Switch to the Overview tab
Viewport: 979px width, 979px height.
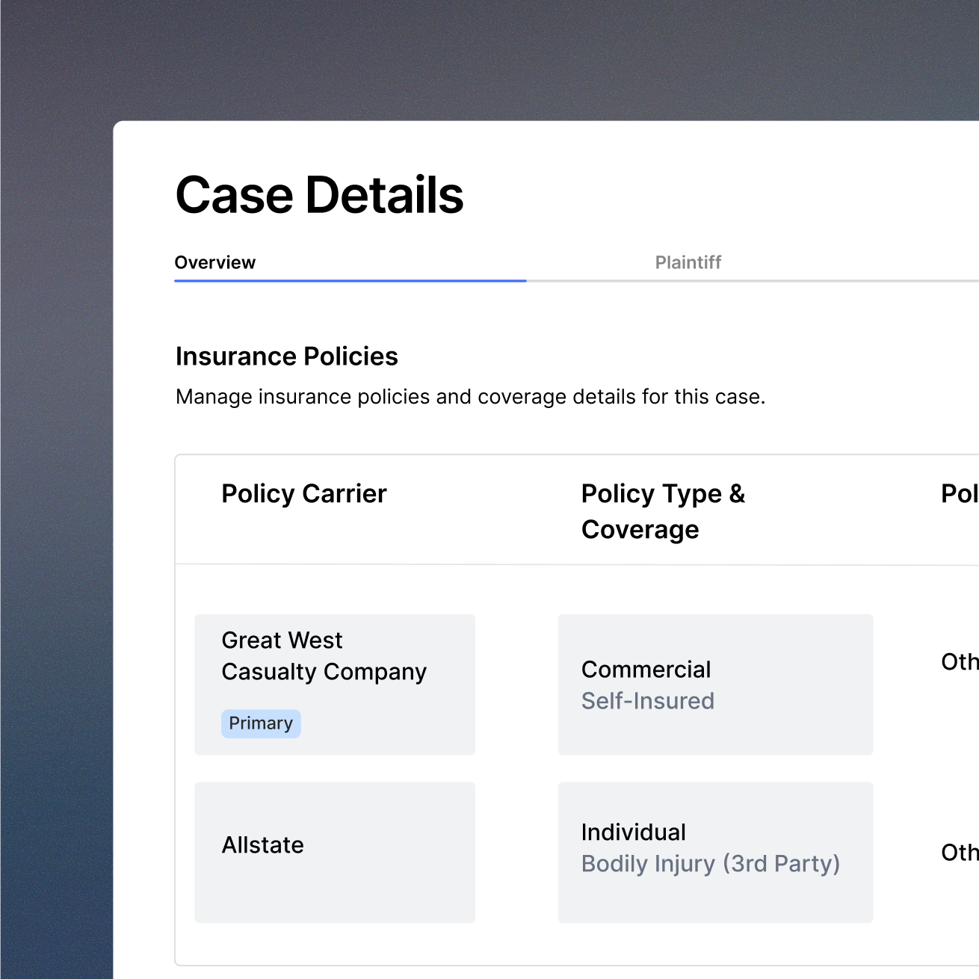point(215,262)
